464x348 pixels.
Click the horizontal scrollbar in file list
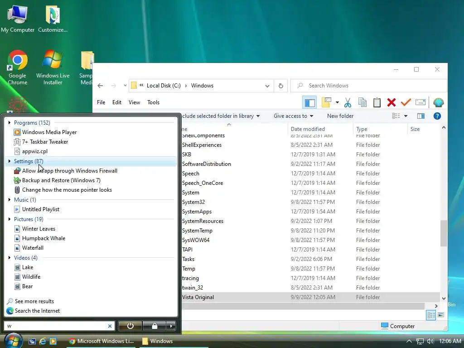coord(303,306)
